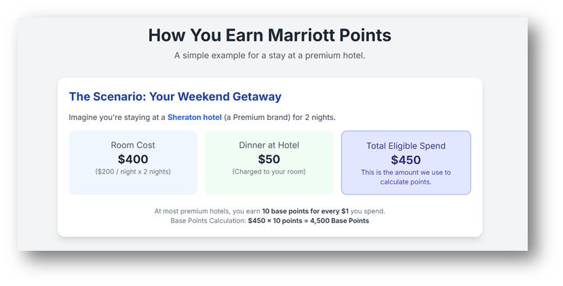The image size is (563, 286).
Task: Click the 'Room Cost' label
Action: click(x=133, y=145)
